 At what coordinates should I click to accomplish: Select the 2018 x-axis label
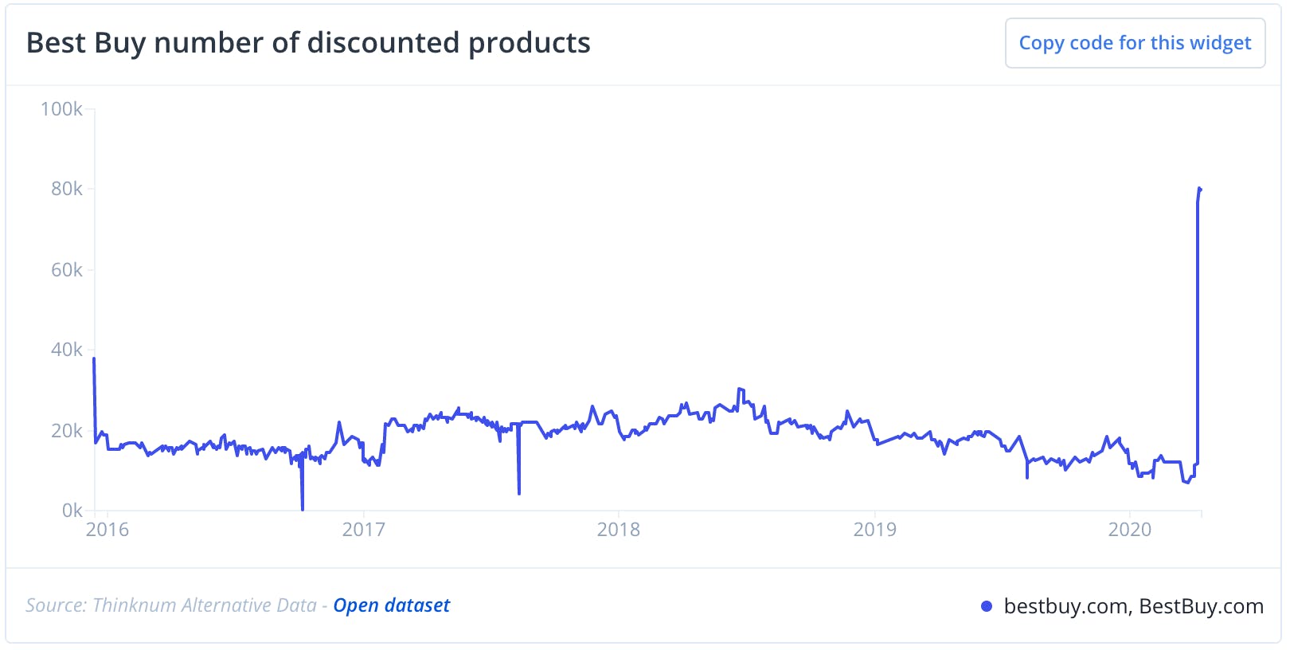coord(619,530)
